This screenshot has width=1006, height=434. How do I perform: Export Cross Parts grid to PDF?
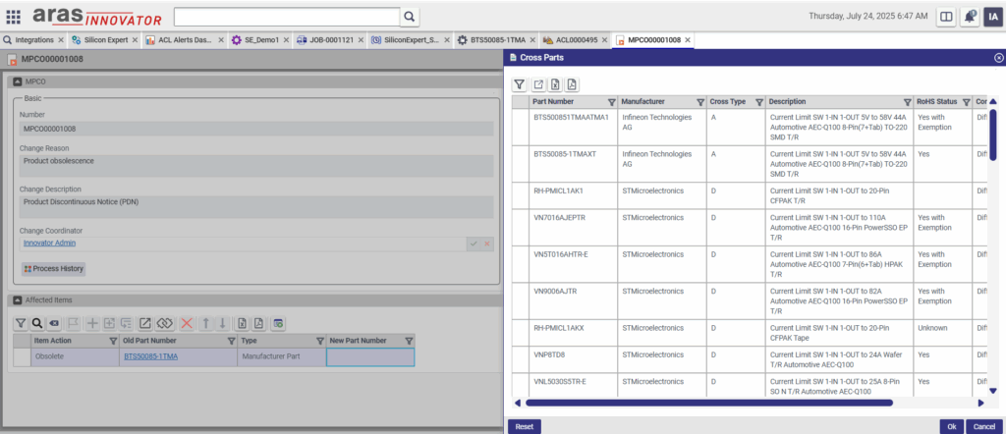(572, 84)
